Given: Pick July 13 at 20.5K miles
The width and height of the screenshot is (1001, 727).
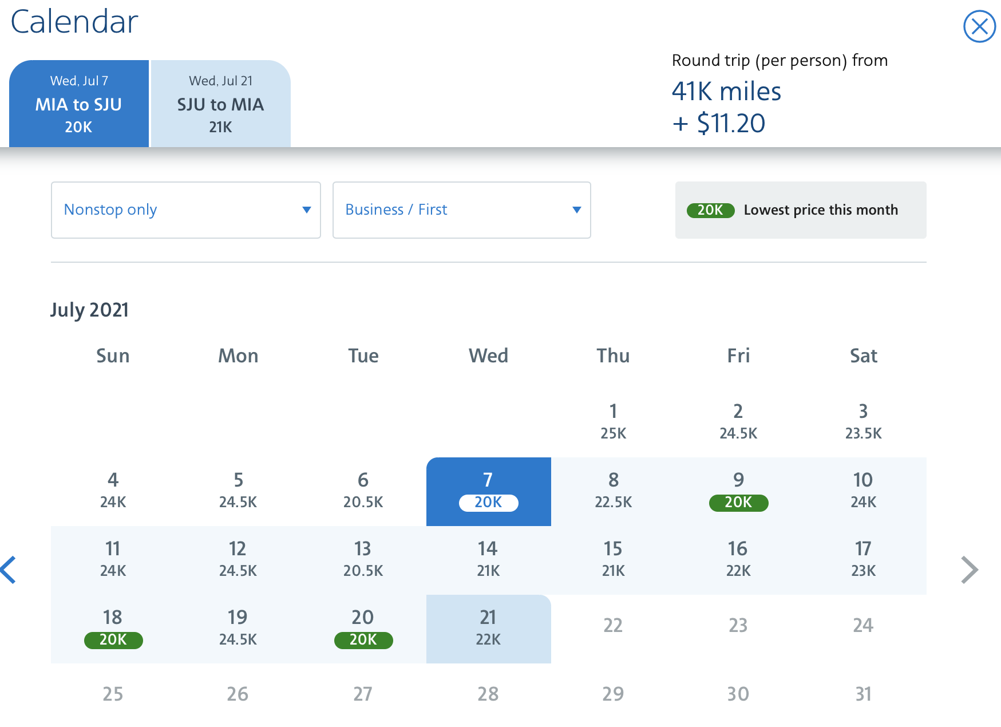Looking at the screenshot, I should [x=363, y=558].
